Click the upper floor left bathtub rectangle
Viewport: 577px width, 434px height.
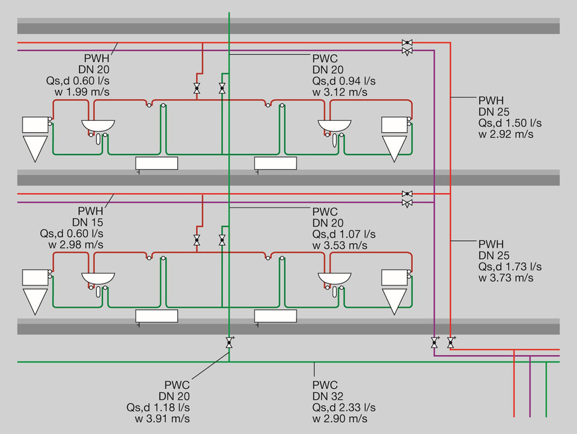click(x=157, y=163)
